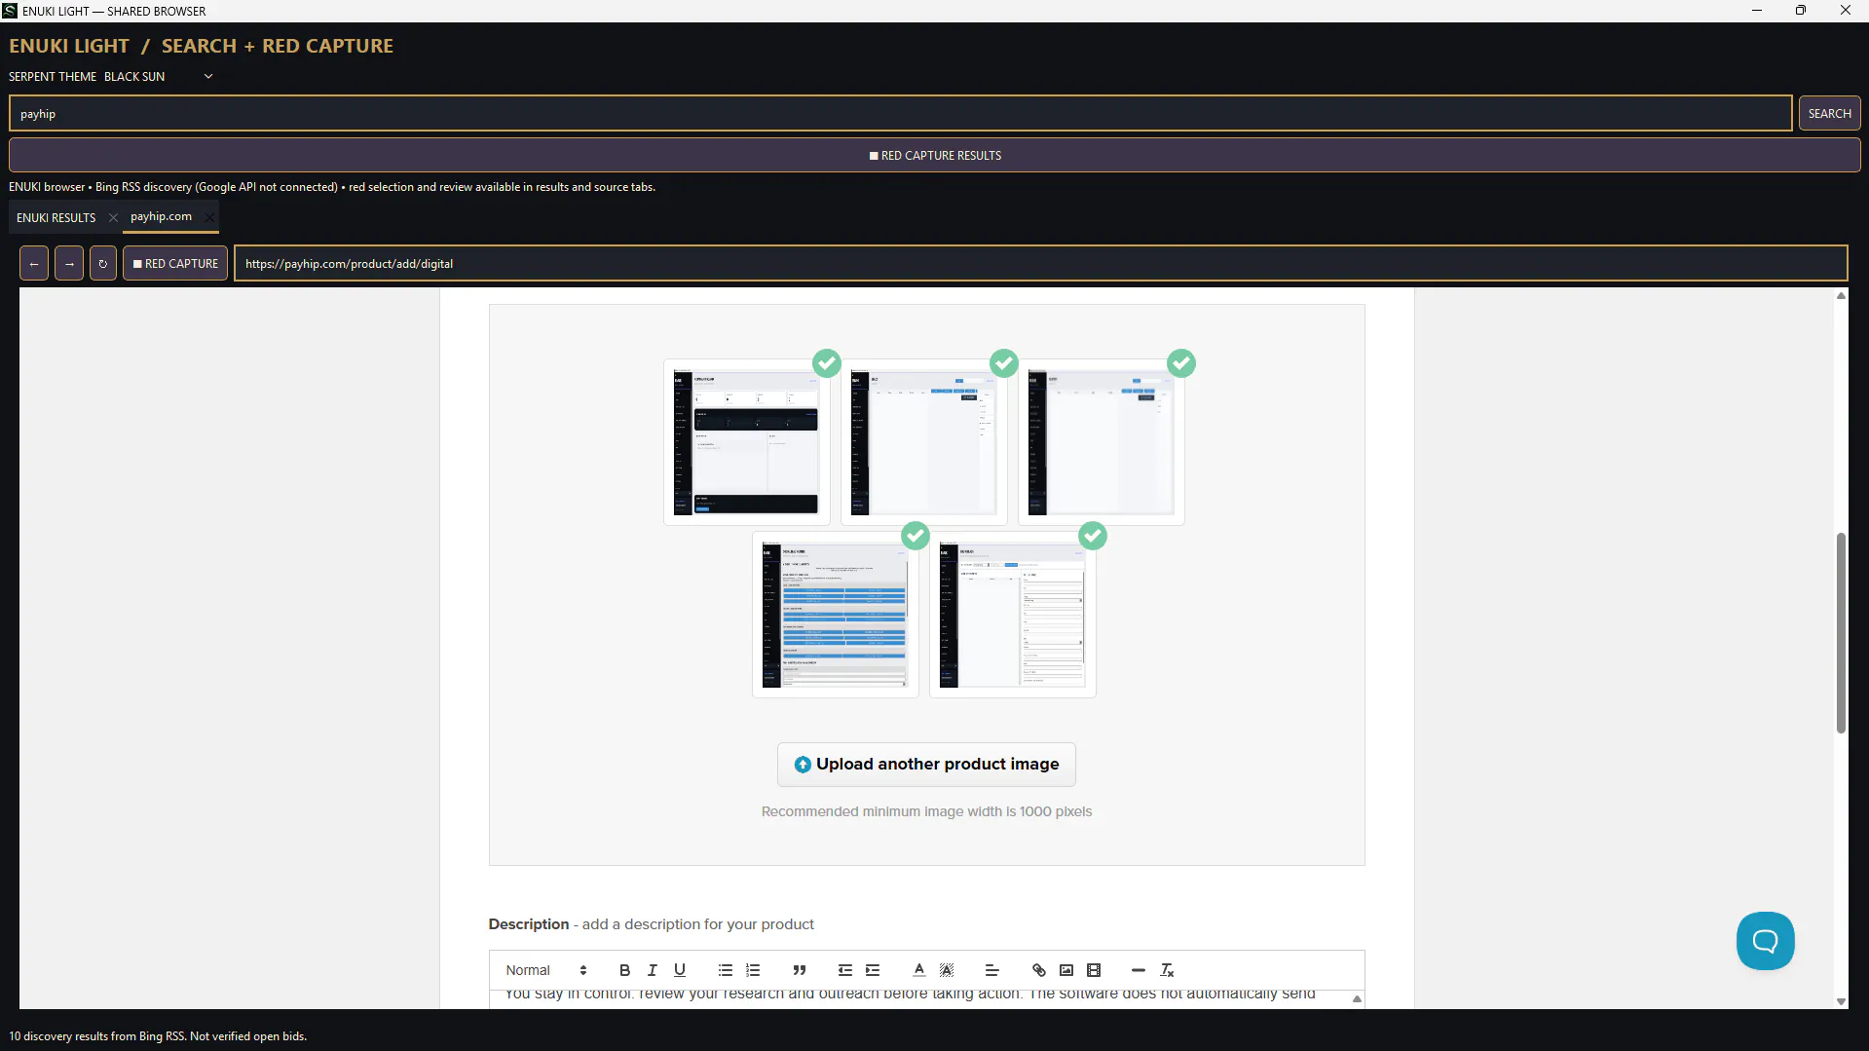1869x1051 pixels.
Task: Insert a horizontal divider line
Action: click(x=1139, y=970)
